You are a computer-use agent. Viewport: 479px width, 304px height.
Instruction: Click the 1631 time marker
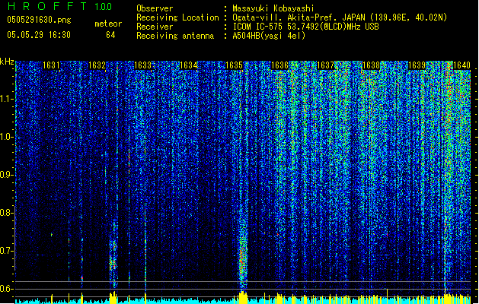(x=51, y=65)
